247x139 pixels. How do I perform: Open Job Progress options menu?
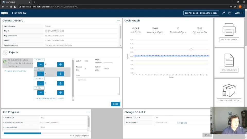coord(88,112)
